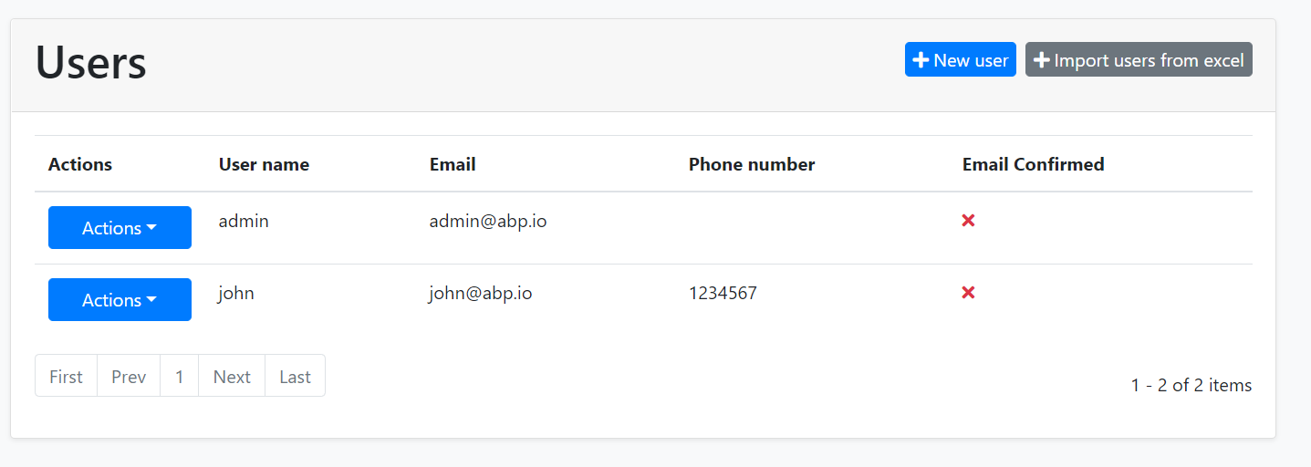This screenshot has height=467, width=1311.
Task: Create a new user
Action: [x=961, y=60]
